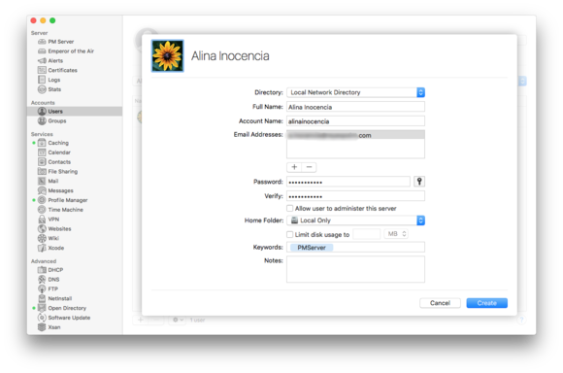Select the Certificates icon in sidebar
This screenshot has width=563, height=373.
pyautogui.click(x=42, y=70)
